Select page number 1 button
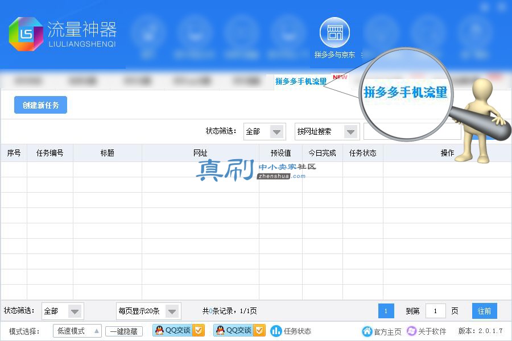This screenshot has height=341, width=512. click(x=386, y=311)
